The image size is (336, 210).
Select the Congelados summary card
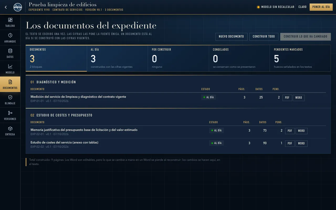[x=239, y=58]
